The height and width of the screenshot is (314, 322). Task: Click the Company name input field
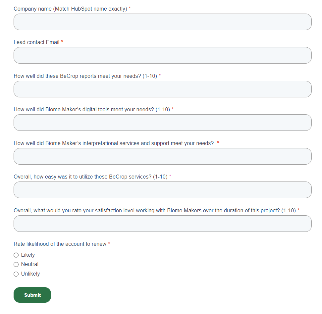coord(162,22)
